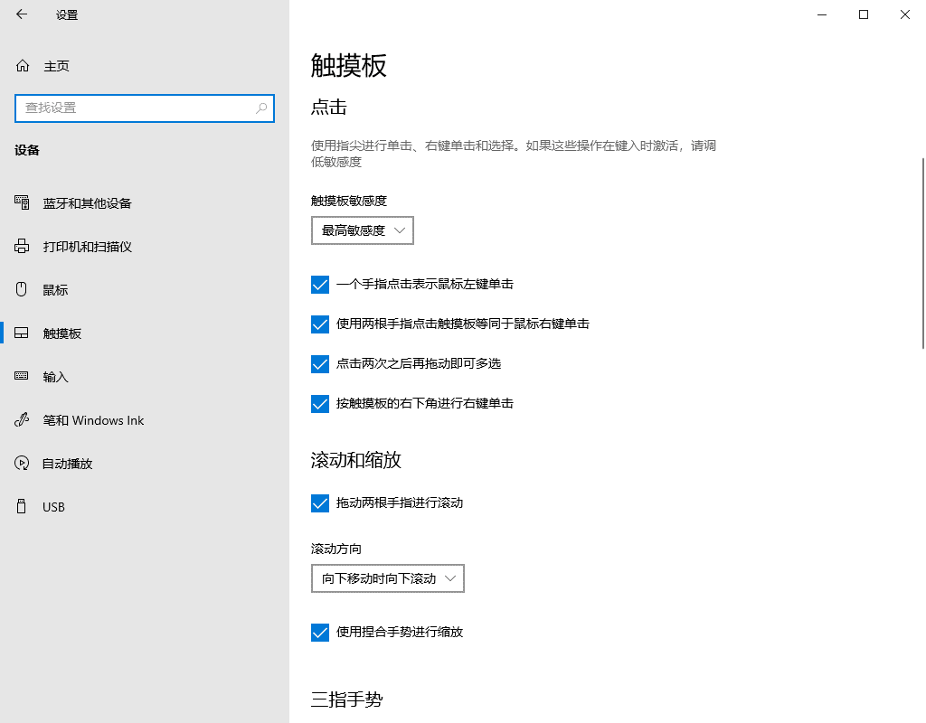Click the back arrow in Settings
This screenshot has width=926, height=723.
tap(22, 14)
